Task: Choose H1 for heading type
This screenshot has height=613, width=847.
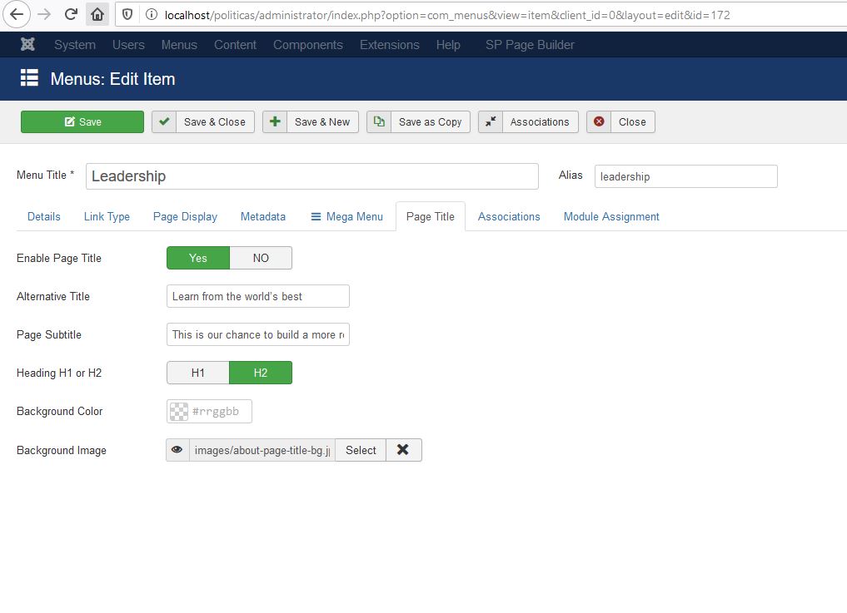Action: (x=198, y=373)
